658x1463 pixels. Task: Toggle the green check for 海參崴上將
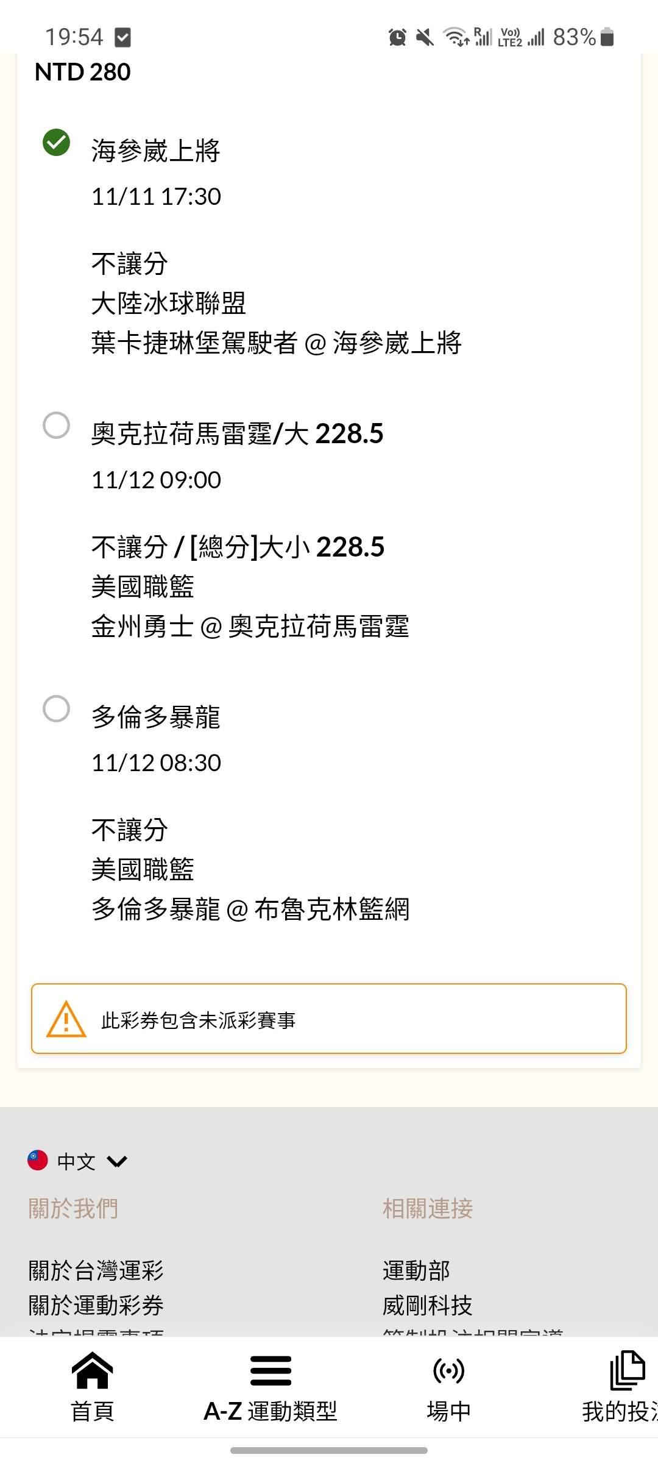coord(56,143)
